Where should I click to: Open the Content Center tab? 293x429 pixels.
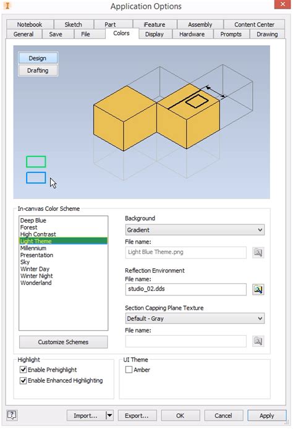coord(254,24)
